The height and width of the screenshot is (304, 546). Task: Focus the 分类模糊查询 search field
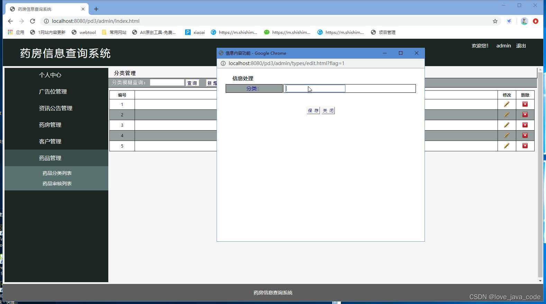(167, 82)
